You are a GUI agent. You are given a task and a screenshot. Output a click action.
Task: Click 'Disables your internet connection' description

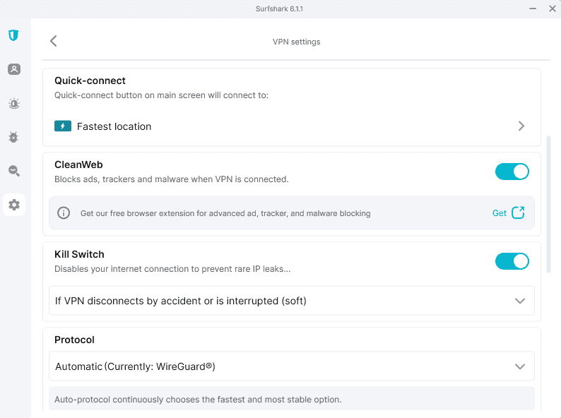[172, 269]
